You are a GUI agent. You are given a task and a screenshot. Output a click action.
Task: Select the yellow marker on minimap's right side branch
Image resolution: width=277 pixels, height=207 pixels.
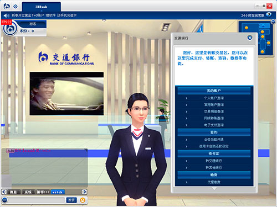[269, 43]
